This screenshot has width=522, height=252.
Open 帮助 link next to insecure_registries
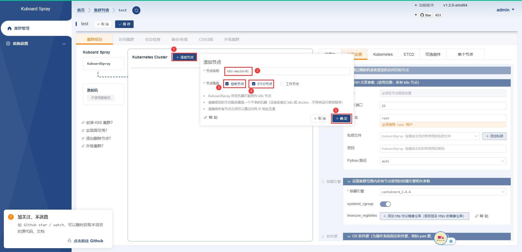(x=482, y=216)
